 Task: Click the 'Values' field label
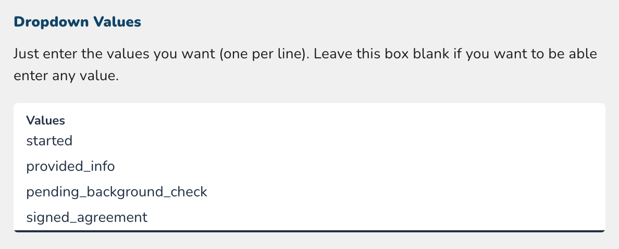pyautogui.click(x=45, y=120)
